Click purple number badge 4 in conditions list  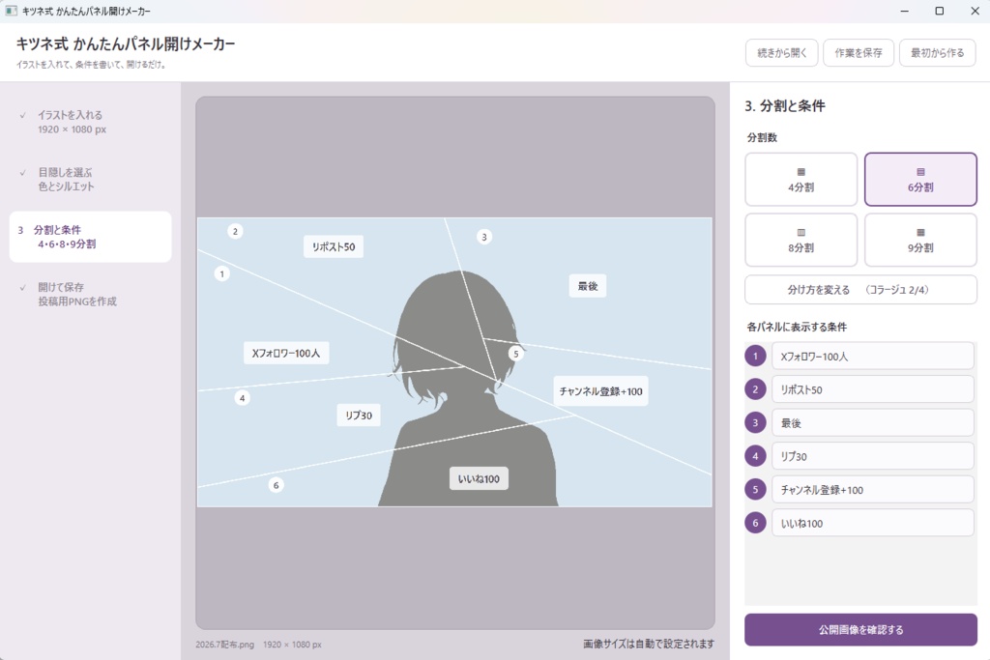click(x=755, y=456)
